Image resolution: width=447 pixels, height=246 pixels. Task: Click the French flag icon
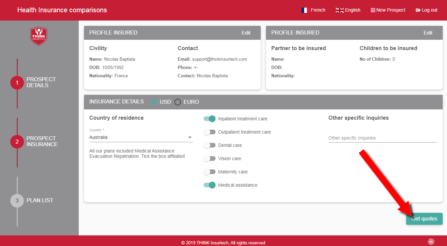[x=305, y=10]
